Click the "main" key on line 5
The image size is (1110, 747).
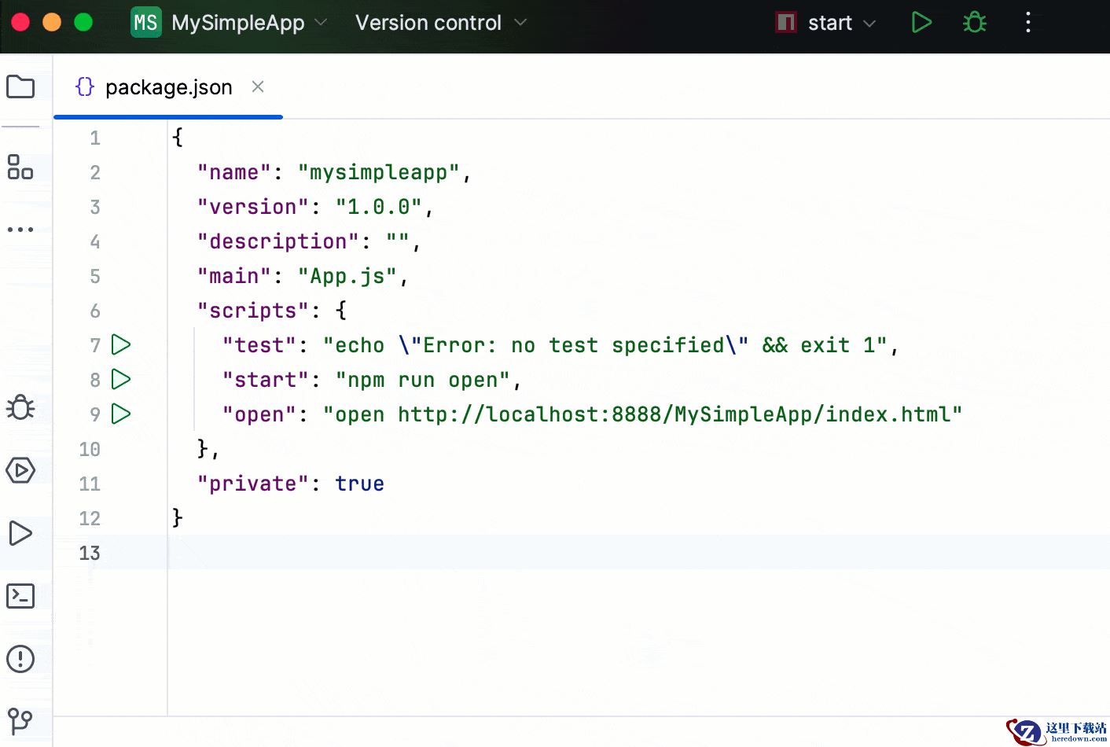click(234, 276)
